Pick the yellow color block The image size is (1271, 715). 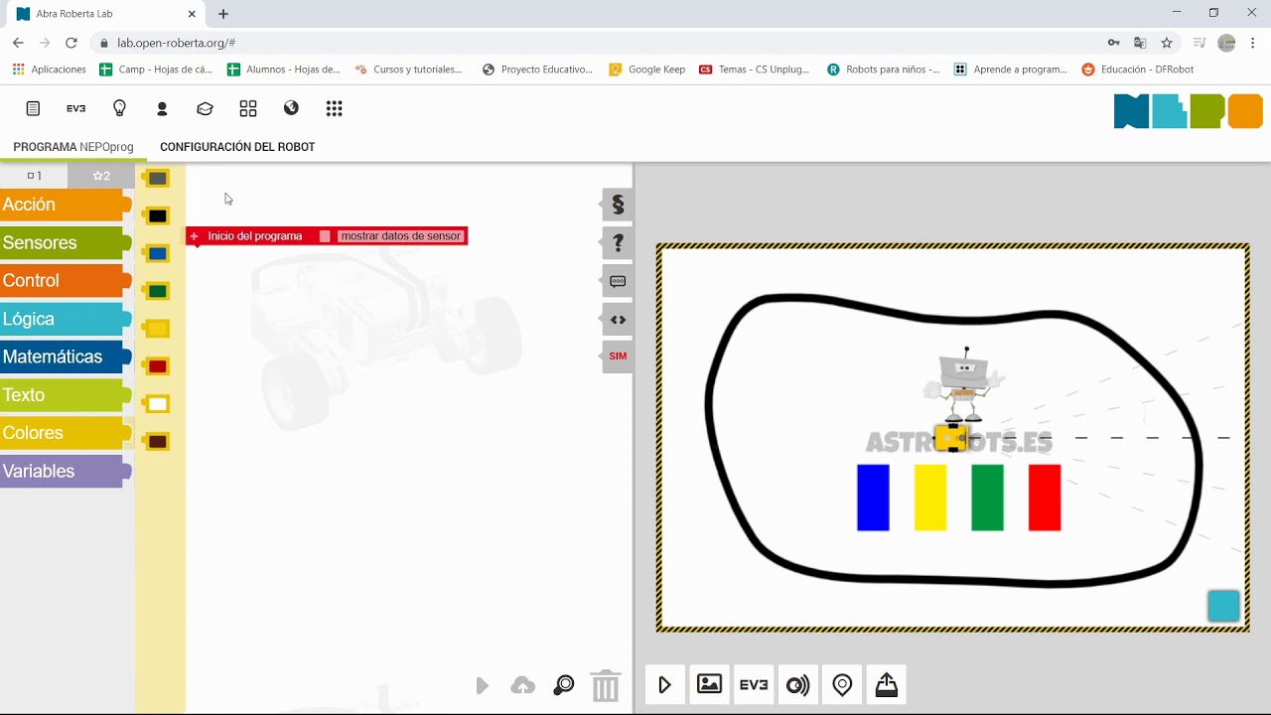pyautogui.click(x=156, y=329)
